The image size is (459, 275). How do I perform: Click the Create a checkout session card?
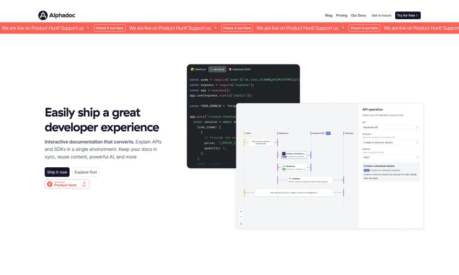click(x=391, y=172)
